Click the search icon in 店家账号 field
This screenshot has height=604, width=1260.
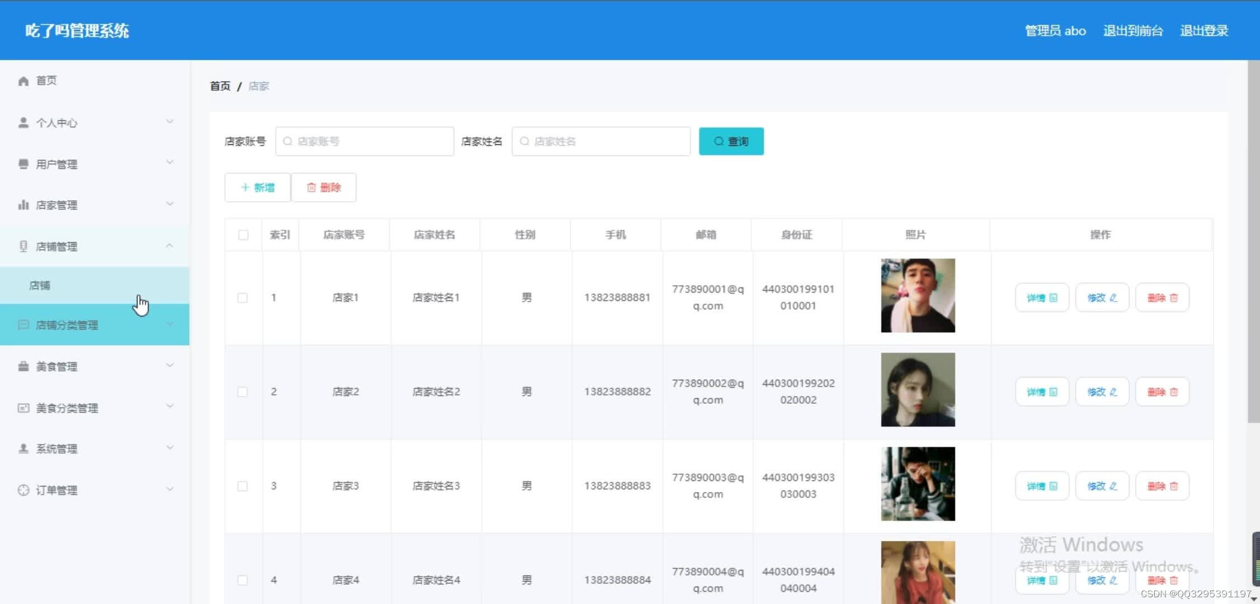[288, 141]
